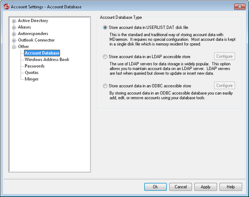Screen dimensions: 249x197
Task: Close the Account Settings dialog
Action: coord(239,7)
